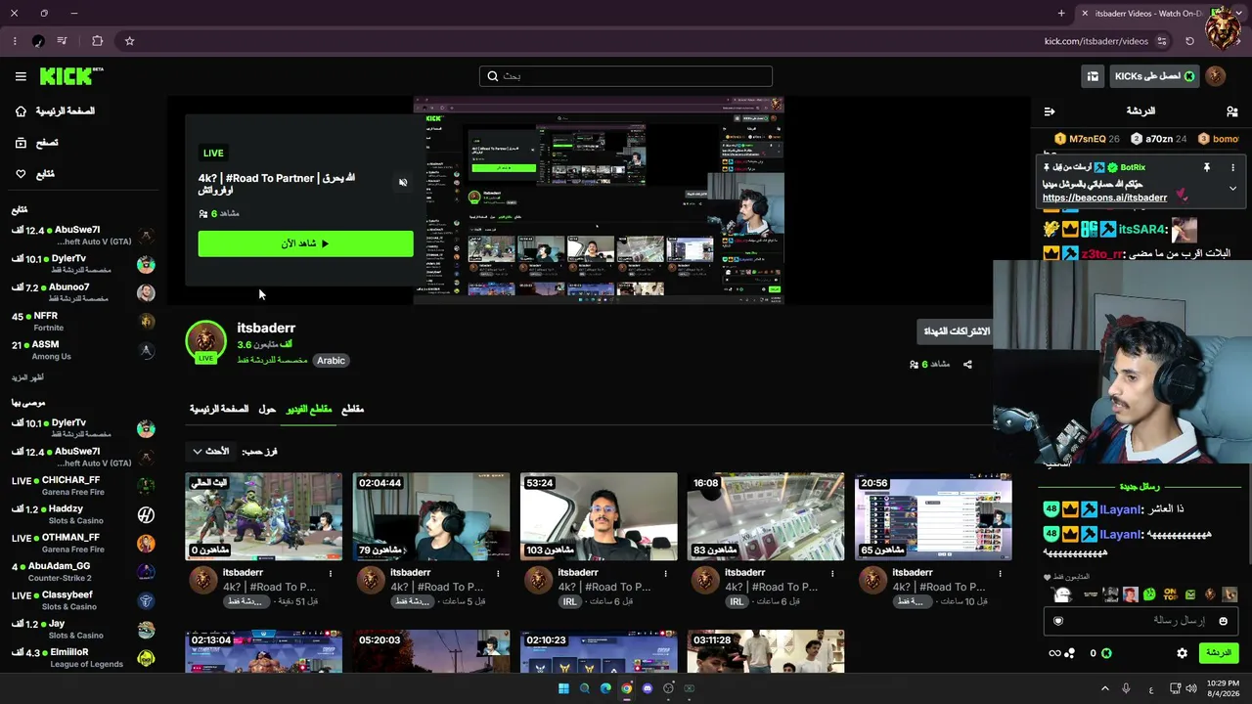Show hidden system tray icons
The height and width of the screenshot is (704, 1252).
[x=1105, y=688]
